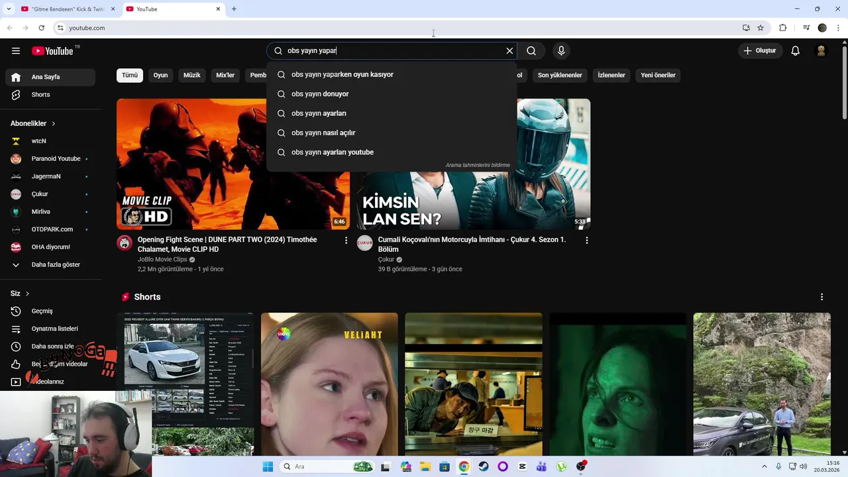The width and height of the screenshot is (848, 477).
Task: Click 'Arama tahminlerini bildirme' link
Action: [478, 165]
